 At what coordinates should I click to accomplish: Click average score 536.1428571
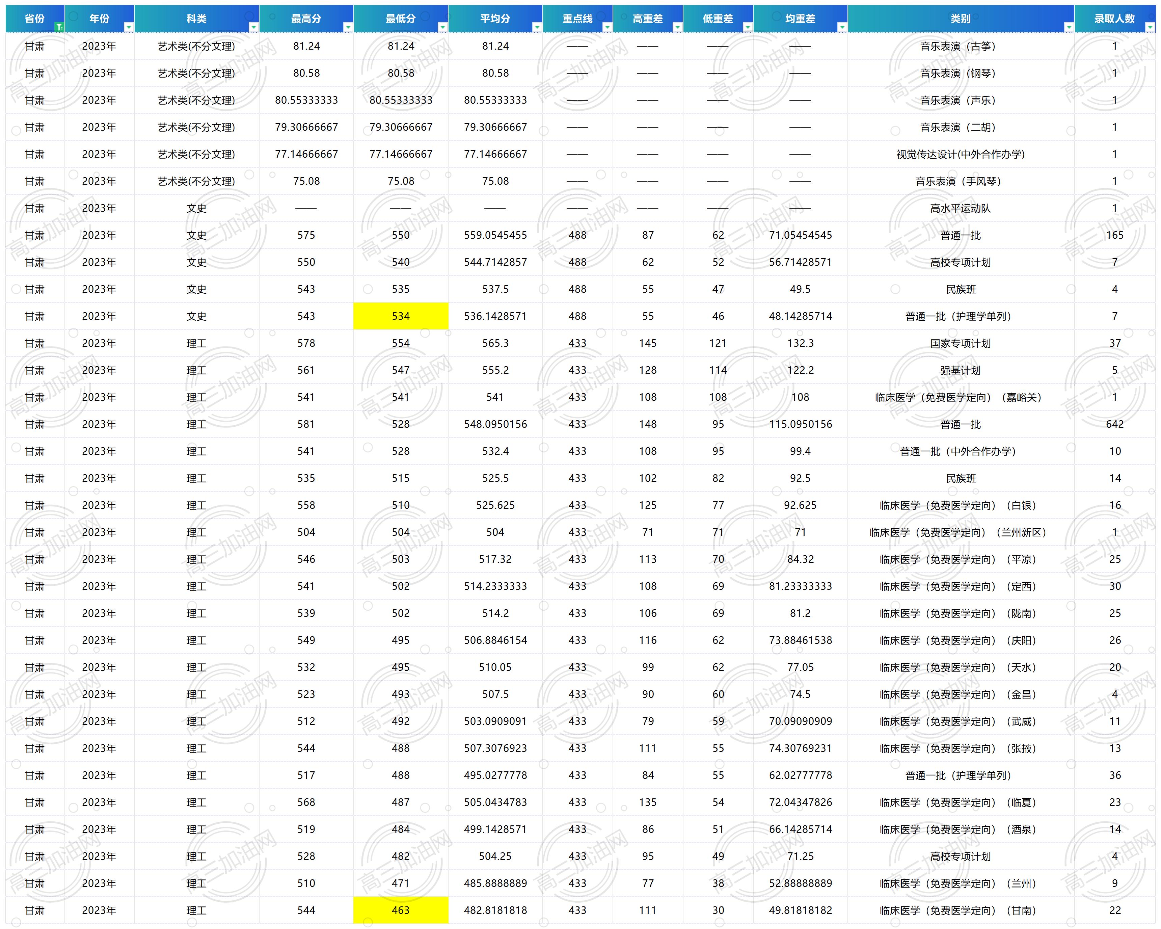pos(495,316)
